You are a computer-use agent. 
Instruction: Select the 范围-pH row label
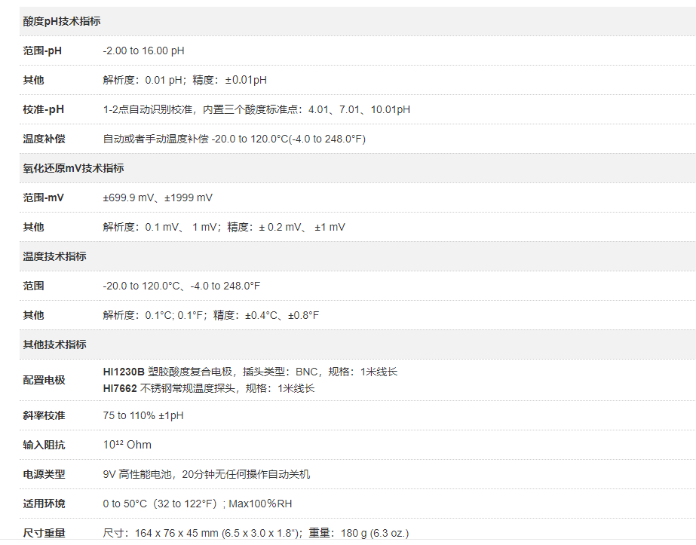coord(42,51)
